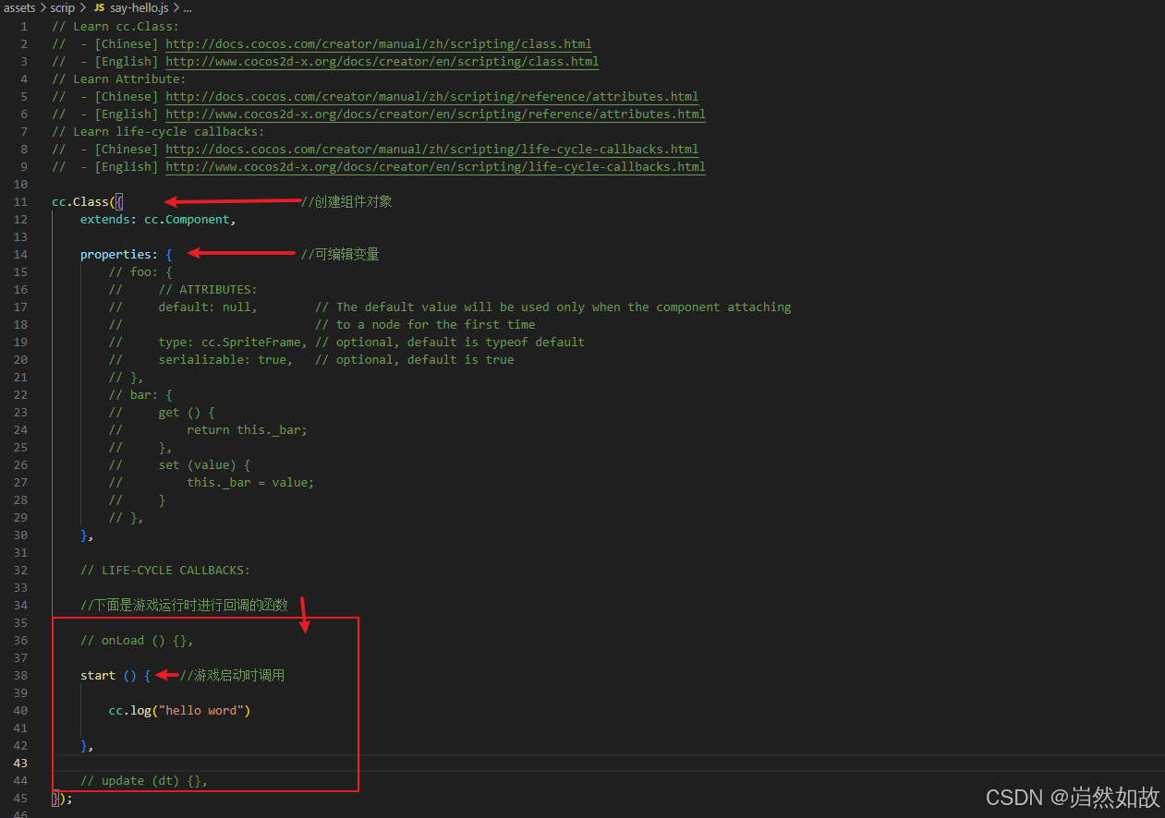Click 'optional, default is typeof default' comment
This screenshot has width=1165, height=818.
450,342
